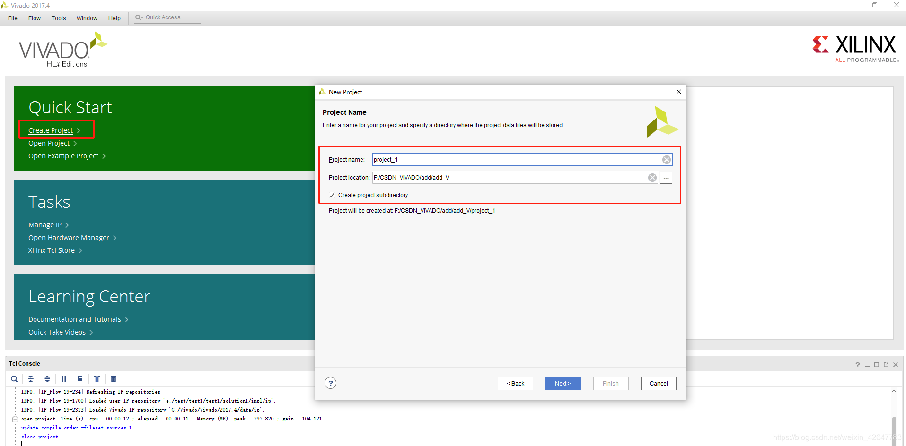The height and width of the screenshot is (446, 906).
Task: Click the Vivado HLx Editions logo
Action: click(62, 50)
